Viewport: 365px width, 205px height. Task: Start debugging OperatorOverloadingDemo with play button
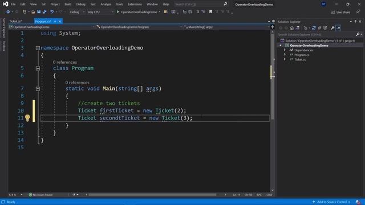pyautogui.click(x=118, y=12)
